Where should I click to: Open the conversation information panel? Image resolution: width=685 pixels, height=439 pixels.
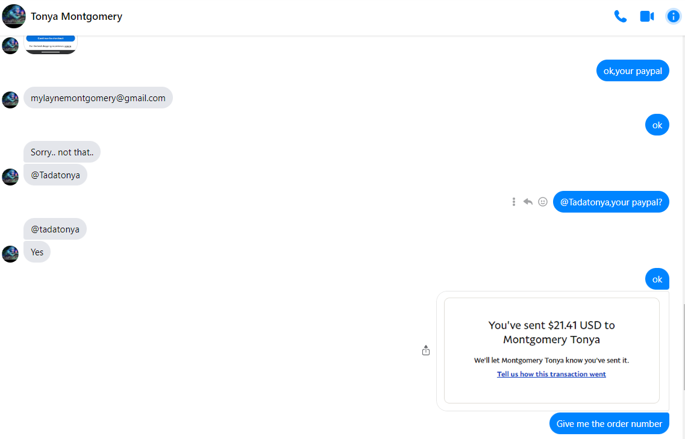[673, 16]
